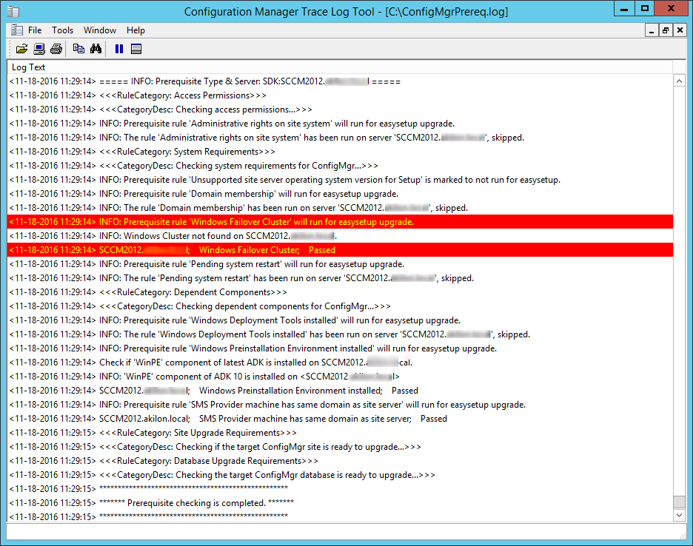
Task: Select 'Checking access permissions' line
Action: click(340, 109)
